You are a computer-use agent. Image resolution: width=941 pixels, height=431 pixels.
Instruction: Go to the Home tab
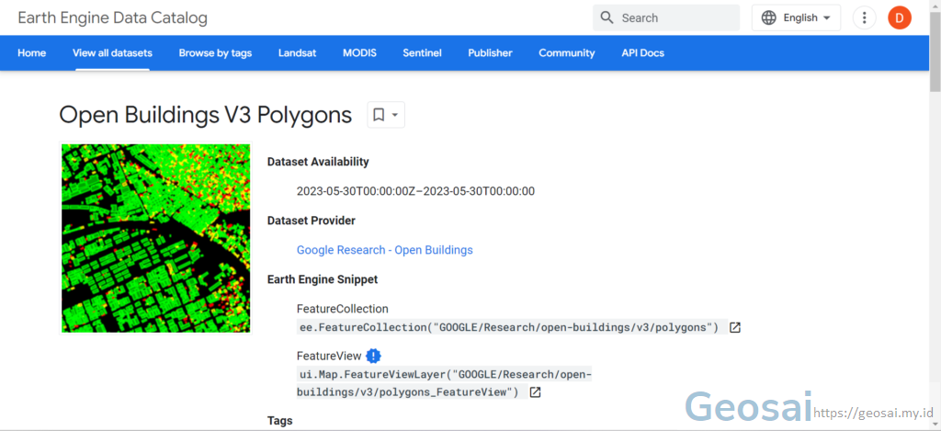(x=32, y=52)
